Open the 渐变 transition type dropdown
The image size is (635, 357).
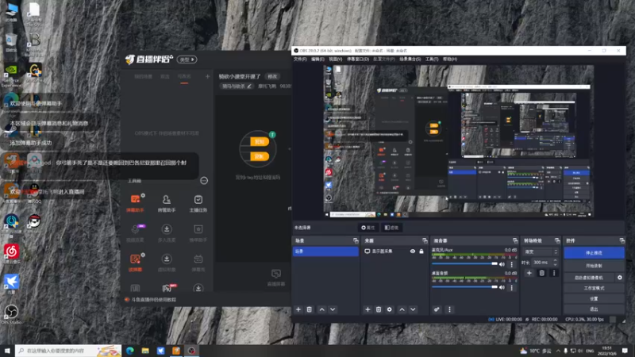point(541,251)
